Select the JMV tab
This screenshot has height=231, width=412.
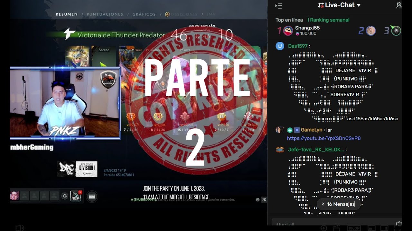pos(211,14)
